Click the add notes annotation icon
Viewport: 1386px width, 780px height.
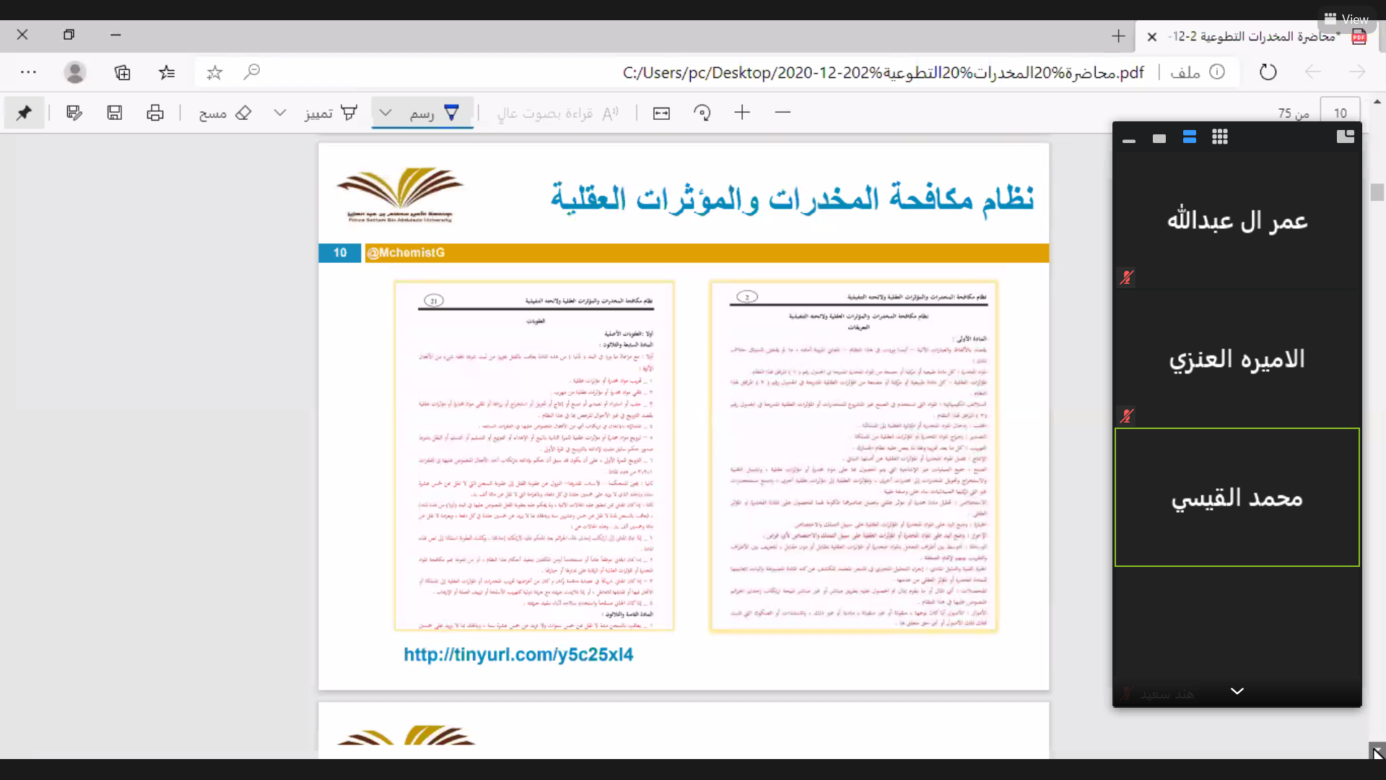click(74, 113)
